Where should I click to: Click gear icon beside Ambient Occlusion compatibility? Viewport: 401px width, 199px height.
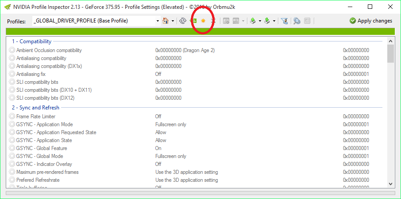click(x=12, y=50)
